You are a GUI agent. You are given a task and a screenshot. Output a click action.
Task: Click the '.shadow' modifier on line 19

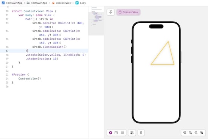pyautogui.click(x=31, y=59)
